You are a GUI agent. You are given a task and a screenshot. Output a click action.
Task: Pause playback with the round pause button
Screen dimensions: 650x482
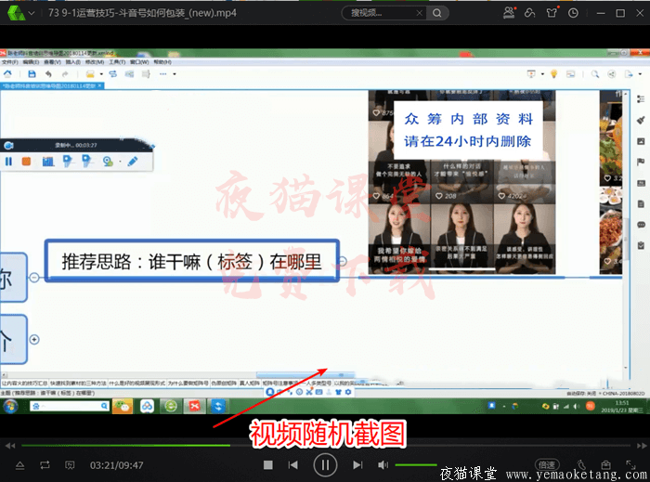click(x=325, y=465)
